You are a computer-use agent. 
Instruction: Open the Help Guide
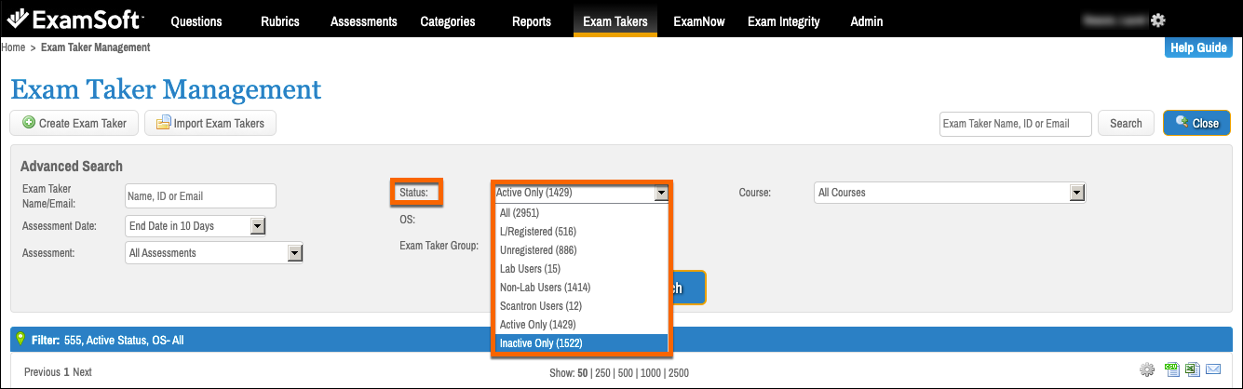(x=1198, y=47)
